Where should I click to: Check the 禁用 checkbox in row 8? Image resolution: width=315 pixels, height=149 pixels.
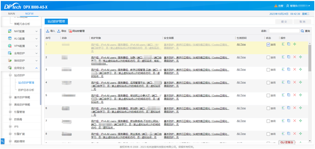[268, 134]
